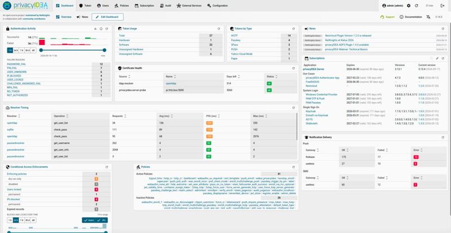Click the Users locked count badge

(x=96, y=190)
